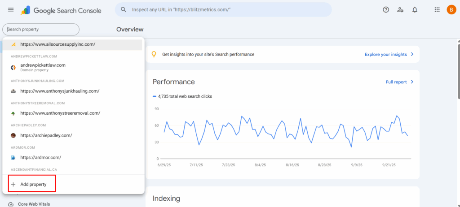Select andrewpickettlaw.com domain property
This screenshot has height=207, width=460.
pyautogui.click(x=73, y=67)
